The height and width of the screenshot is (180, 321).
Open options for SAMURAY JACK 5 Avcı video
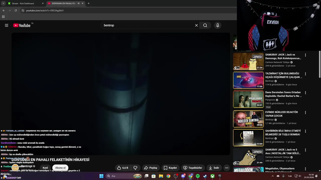[305, 150]
